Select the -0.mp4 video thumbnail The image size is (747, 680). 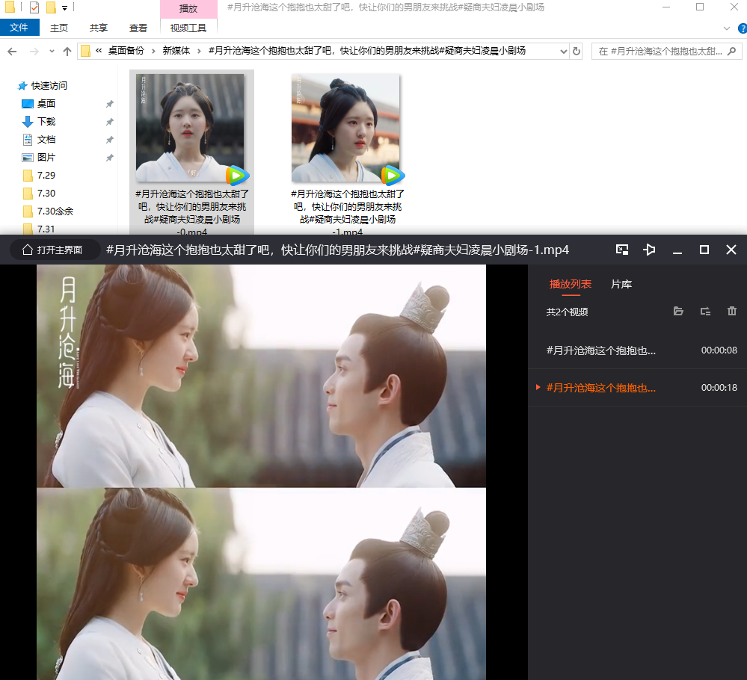190,128
